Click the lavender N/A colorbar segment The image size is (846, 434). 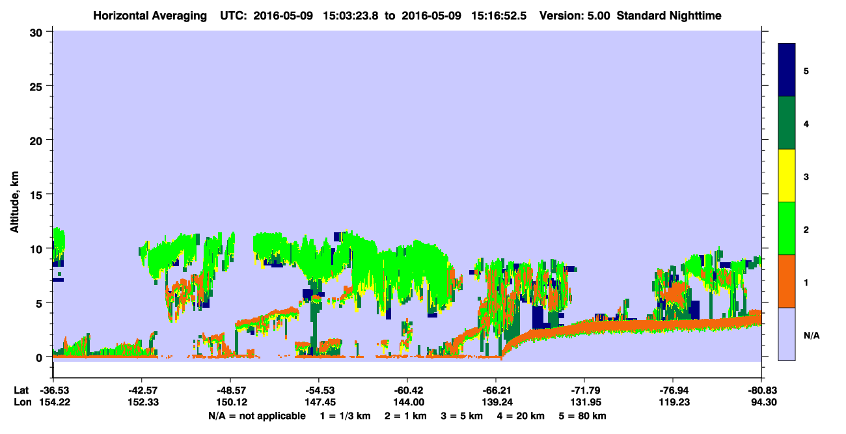coord(787,334)
